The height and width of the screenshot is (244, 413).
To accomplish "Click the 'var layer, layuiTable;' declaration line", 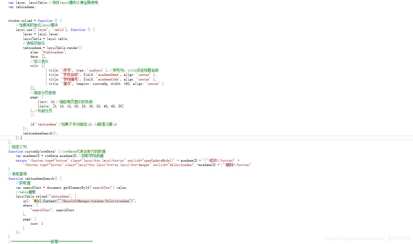I will 53,2.
